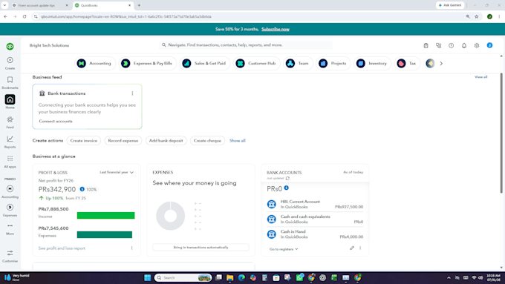
Task: Open the Customise icon in sidebar
Action: (x=10, y=253)
